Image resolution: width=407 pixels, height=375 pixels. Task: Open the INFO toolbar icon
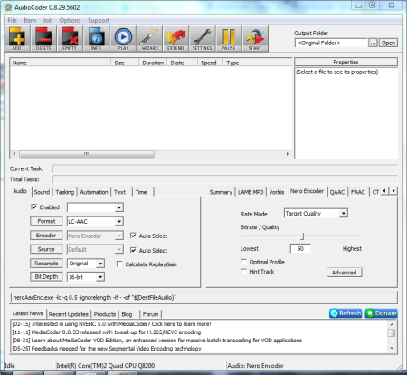(x=97, y=39)
